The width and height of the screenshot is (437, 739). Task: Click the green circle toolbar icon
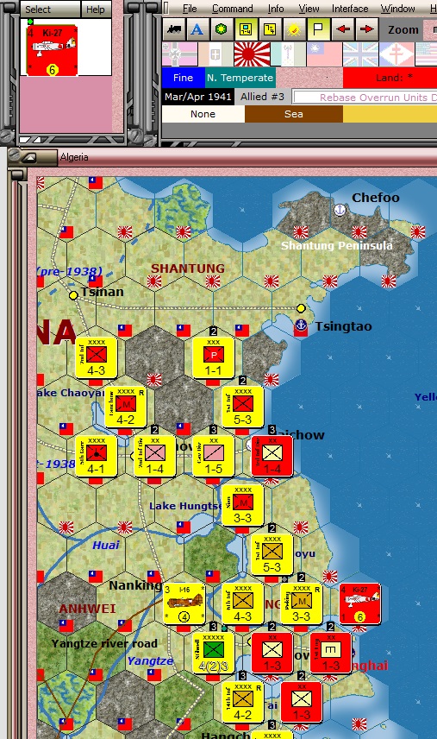coord(222,29)
